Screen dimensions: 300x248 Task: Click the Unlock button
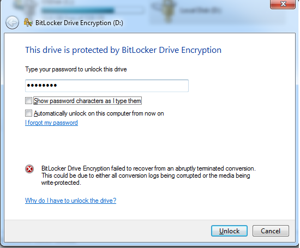229,231
